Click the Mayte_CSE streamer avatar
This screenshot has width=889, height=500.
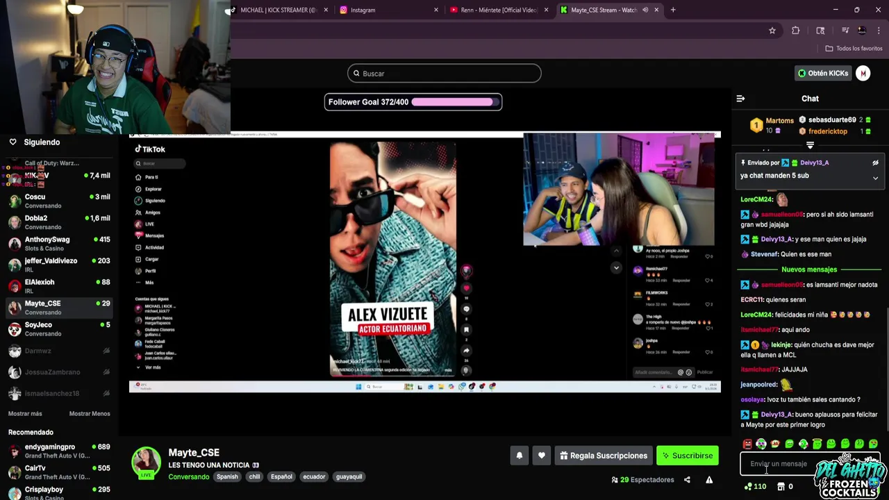(x=147, y=462)
